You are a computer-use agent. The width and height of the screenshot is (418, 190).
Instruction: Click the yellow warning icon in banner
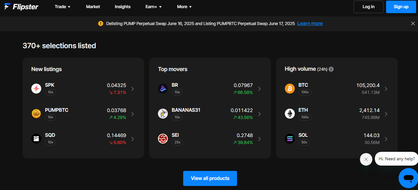point(100,23)
